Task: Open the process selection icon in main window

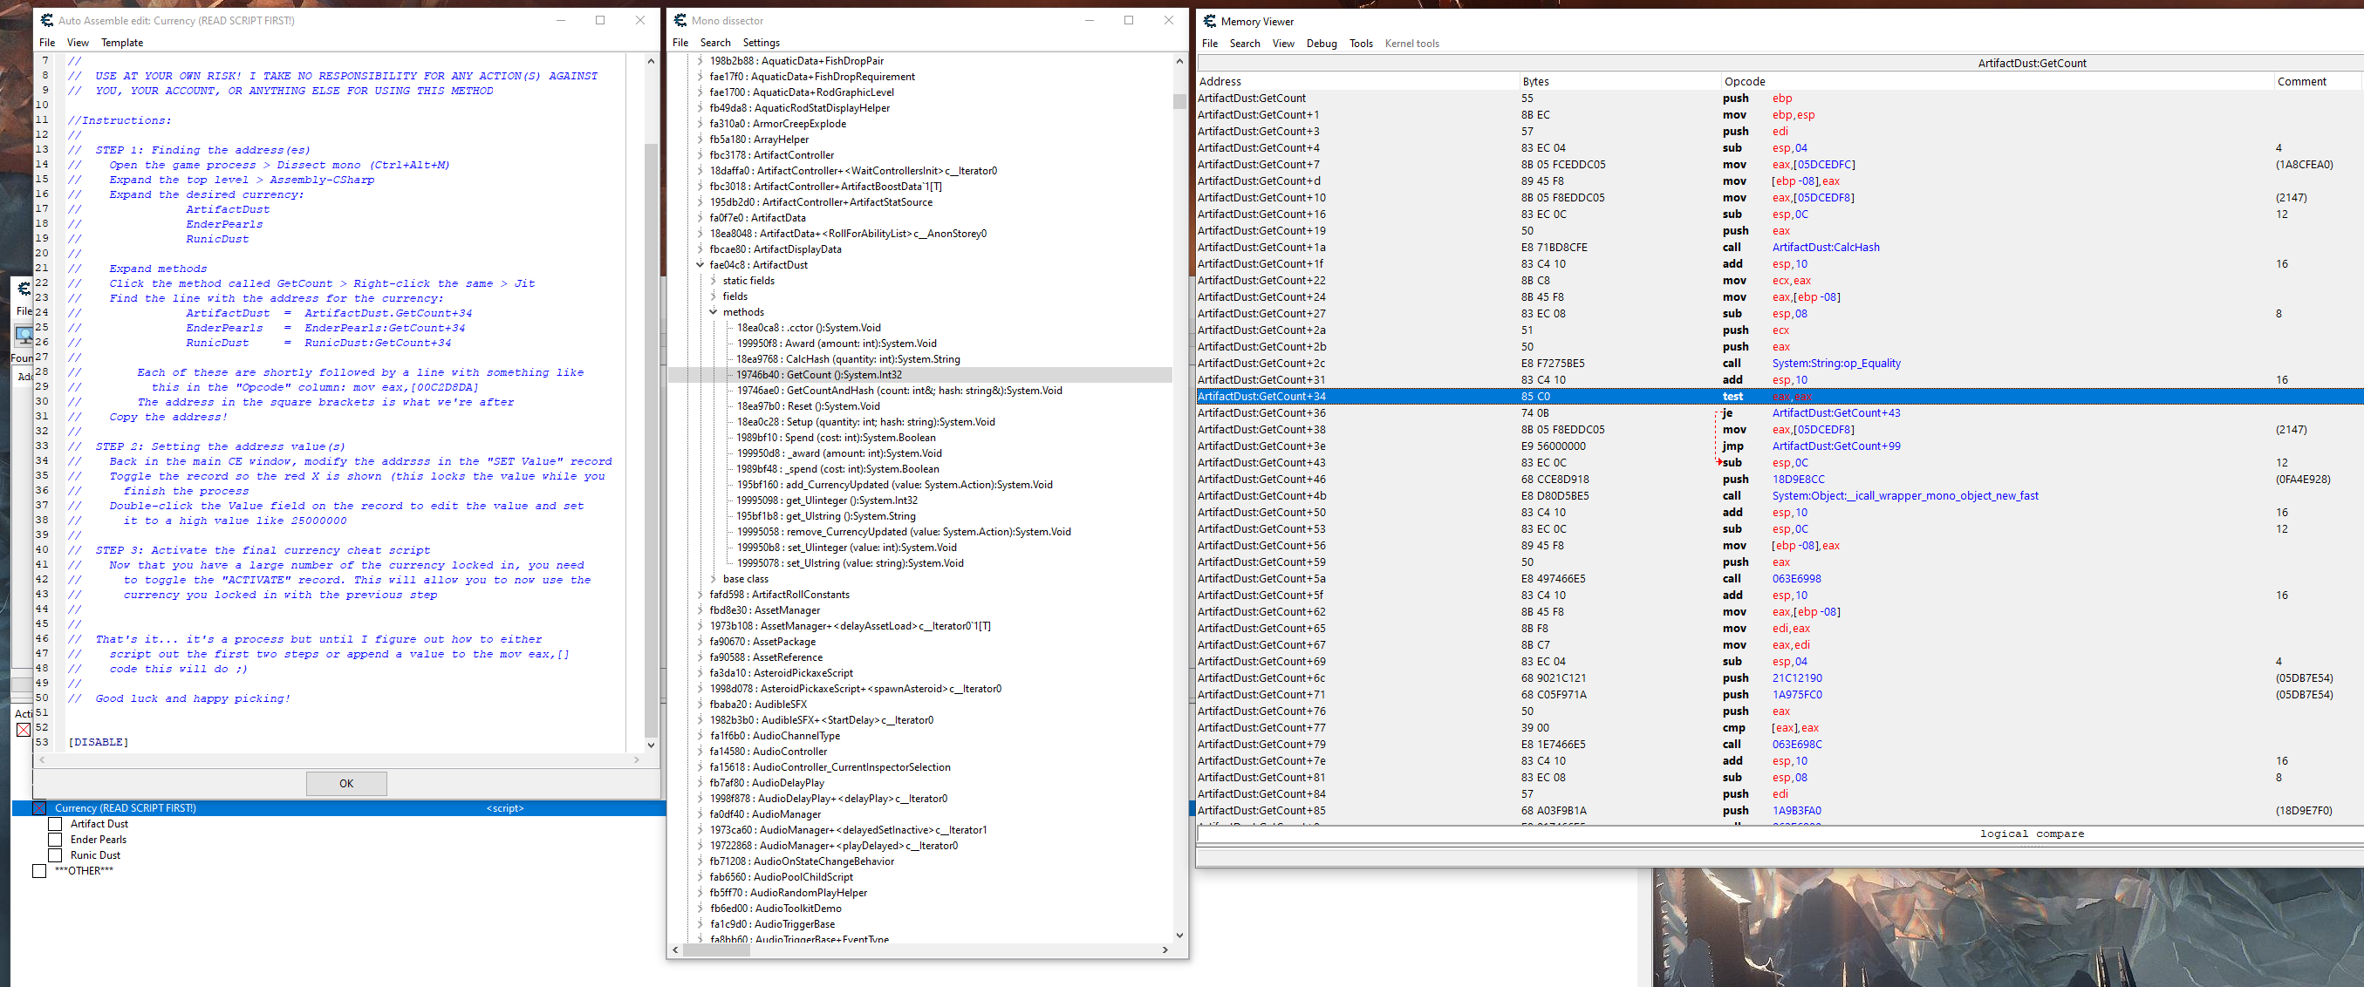Action: (23, 337)
